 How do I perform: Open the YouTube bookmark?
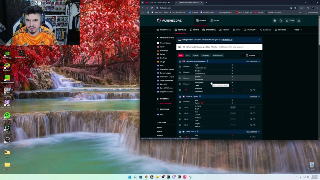coord(259,12)
